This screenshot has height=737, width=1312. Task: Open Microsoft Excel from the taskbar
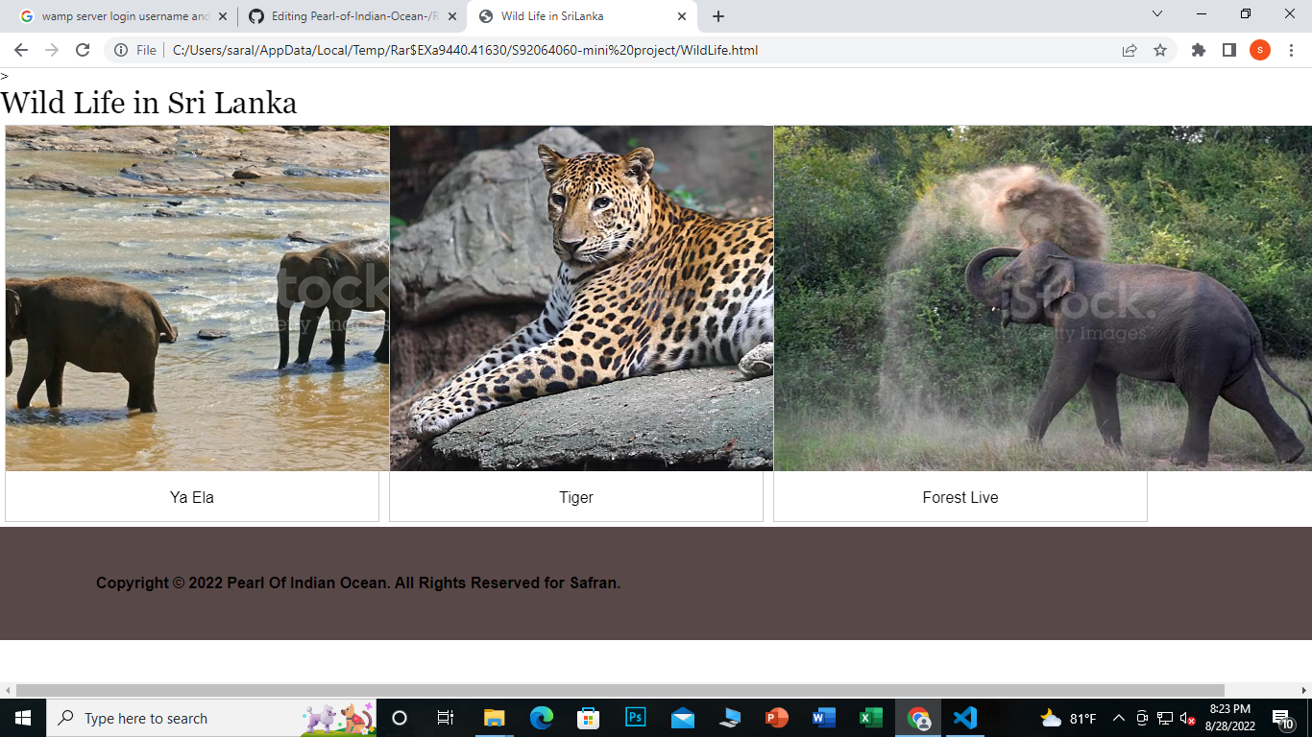tap(869, 718)
